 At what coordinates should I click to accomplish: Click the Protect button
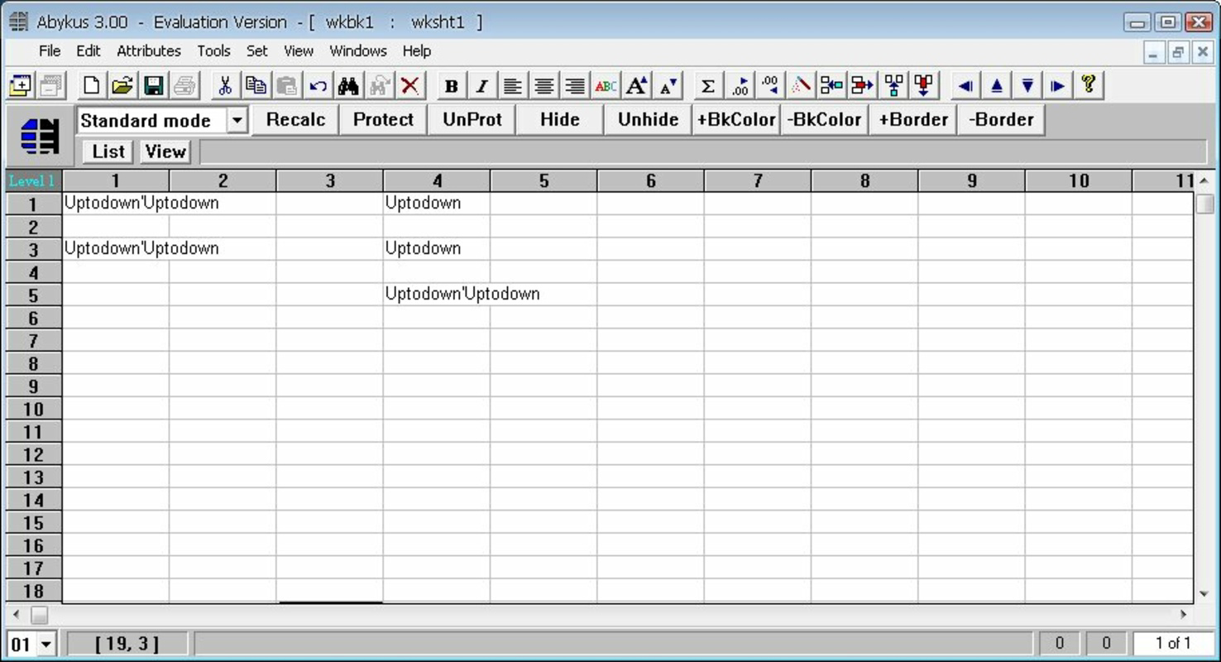(383, 119)
